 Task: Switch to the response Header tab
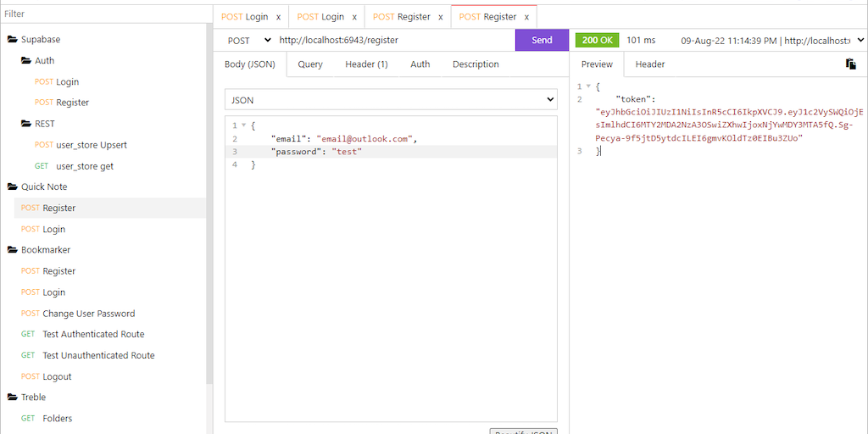point(650,64)
